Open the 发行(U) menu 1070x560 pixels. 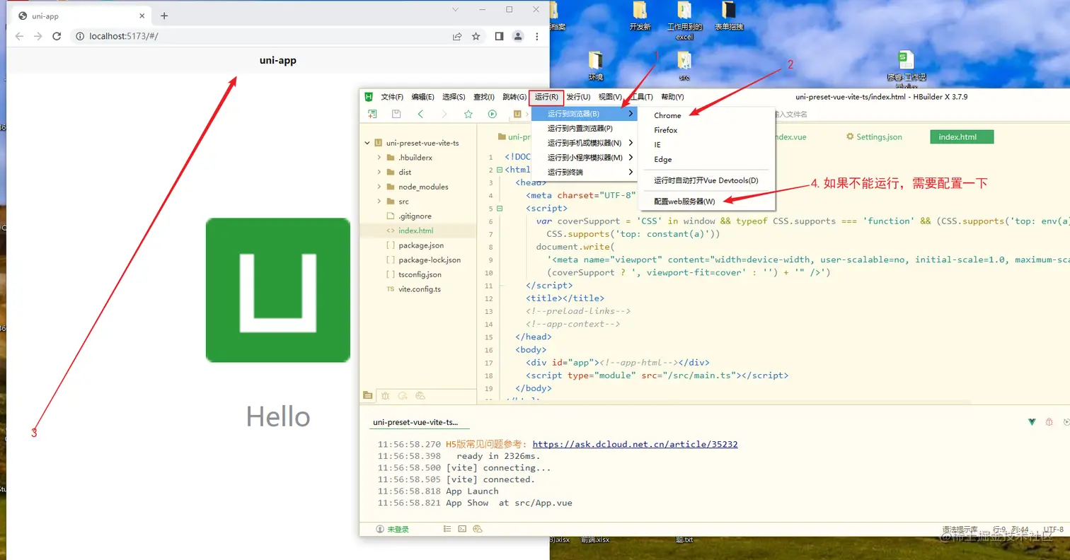tap(578, 97)
